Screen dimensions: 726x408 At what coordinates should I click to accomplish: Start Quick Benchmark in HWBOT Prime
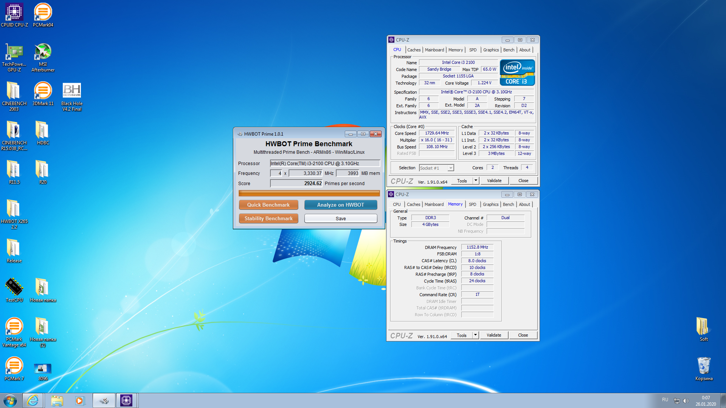pos(268,205)
